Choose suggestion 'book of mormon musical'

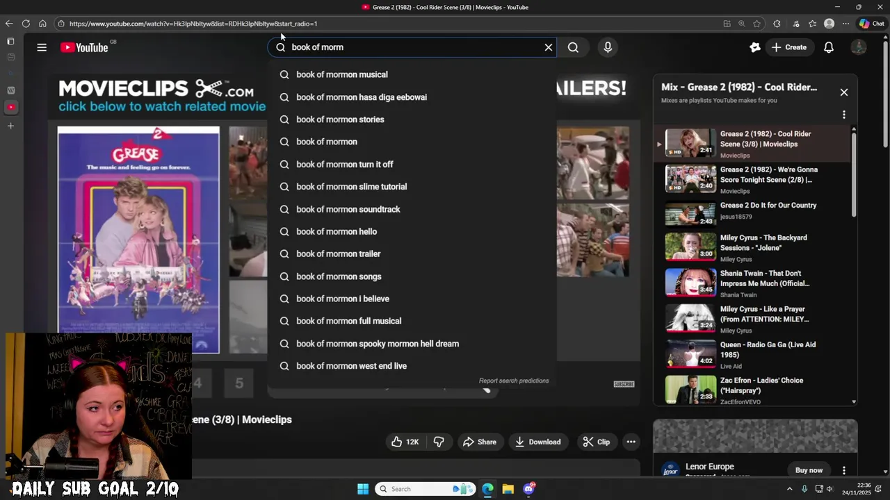coord(412,74)
